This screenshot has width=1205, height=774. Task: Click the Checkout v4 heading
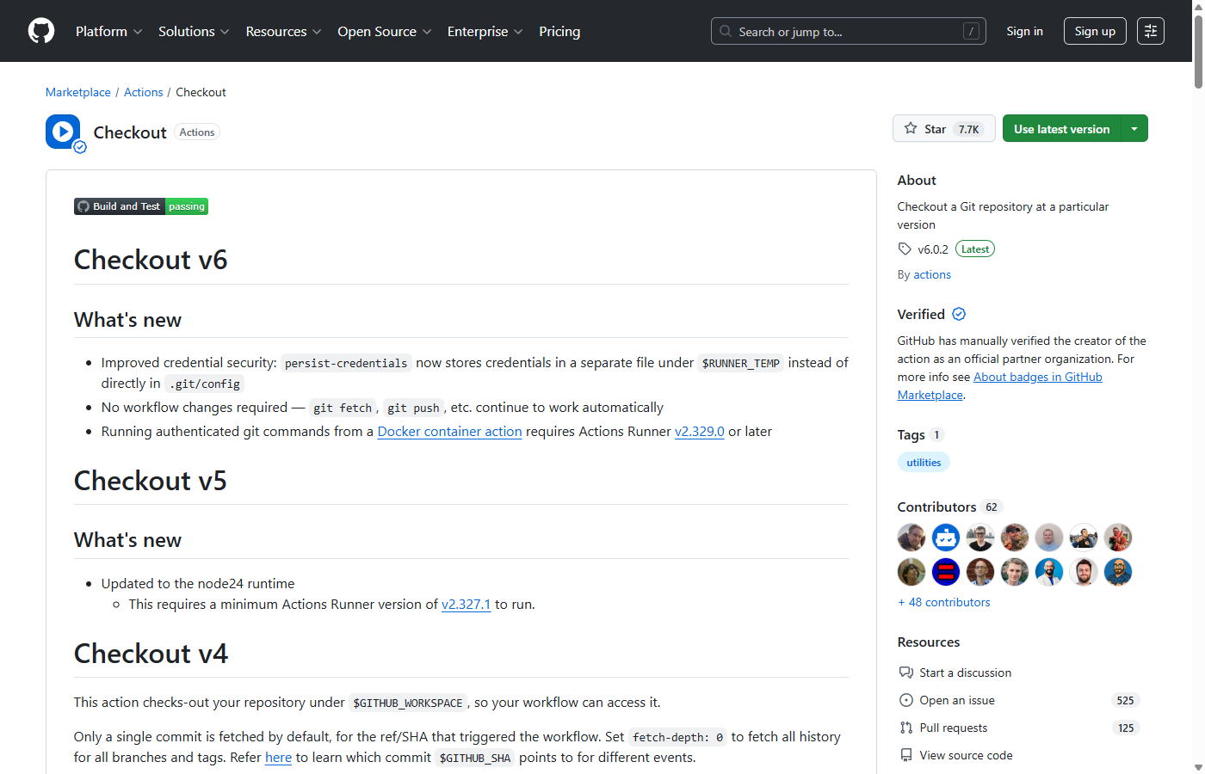tap(151, 654)
